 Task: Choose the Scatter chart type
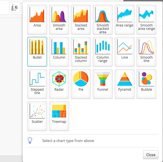(x=37, y=116)
